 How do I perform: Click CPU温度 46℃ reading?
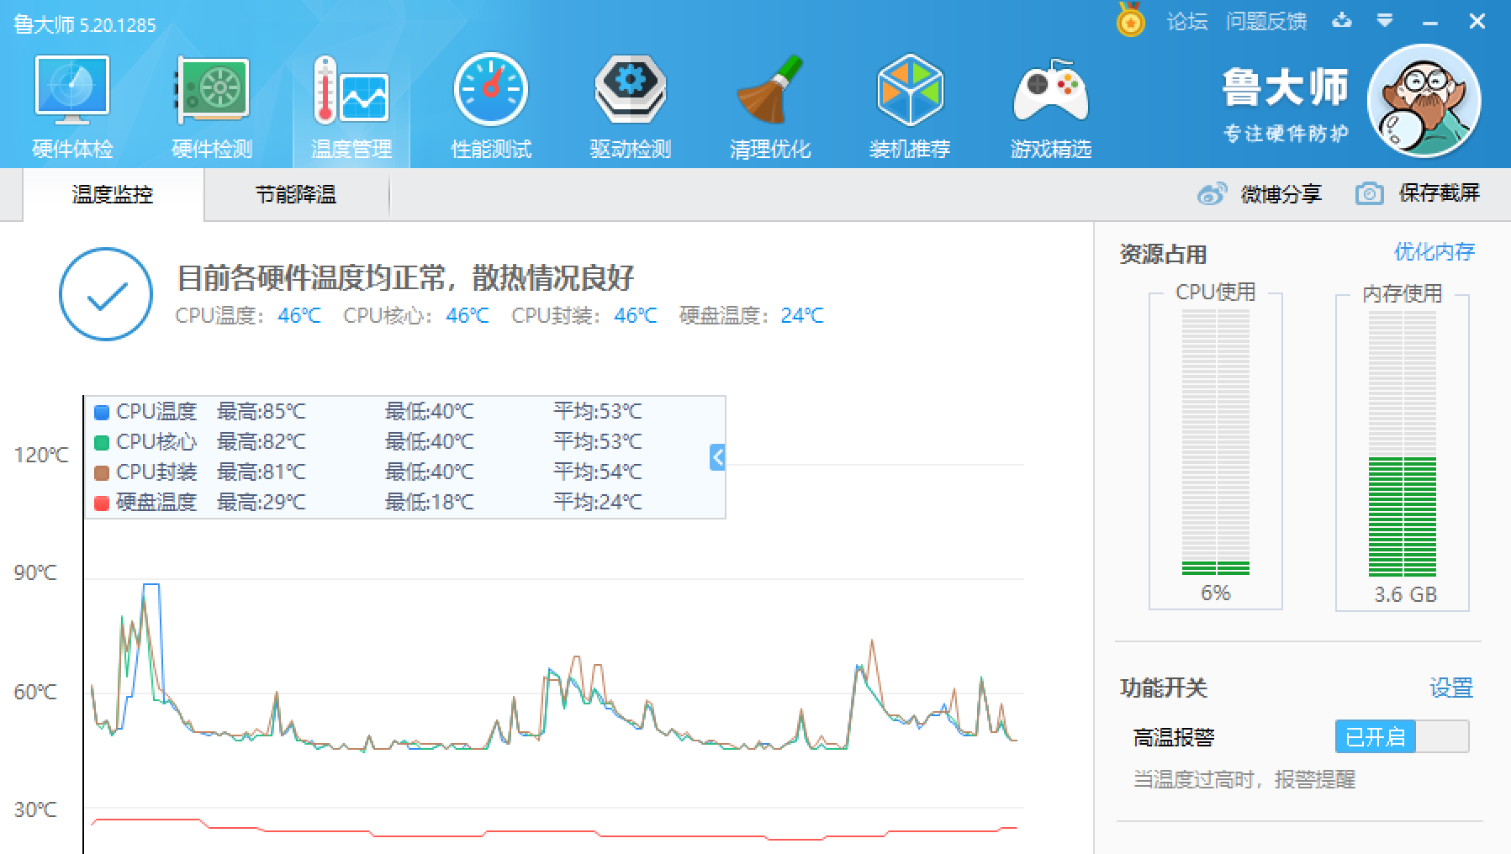(x=248, y=315)
